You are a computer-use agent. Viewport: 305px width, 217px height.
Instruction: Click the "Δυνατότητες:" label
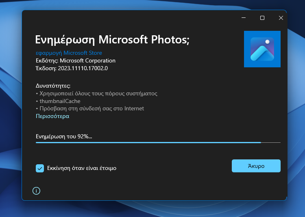click(53, 86)
